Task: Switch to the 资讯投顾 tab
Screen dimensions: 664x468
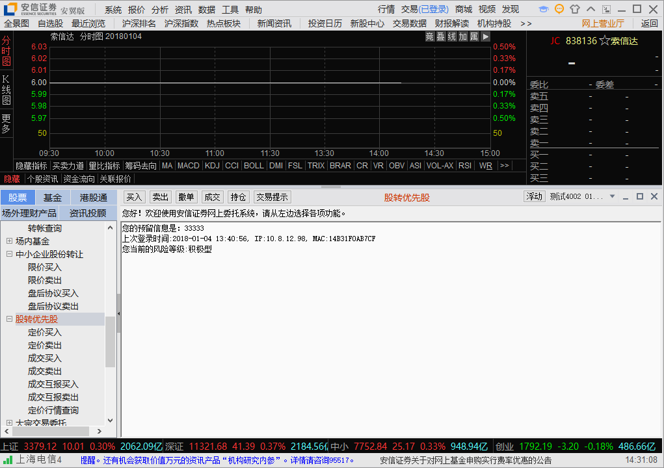Action: (x=88, y=213)
